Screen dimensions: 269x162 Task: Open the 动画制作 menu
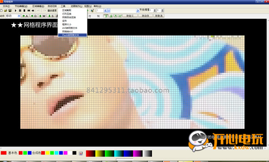[77, 6]
